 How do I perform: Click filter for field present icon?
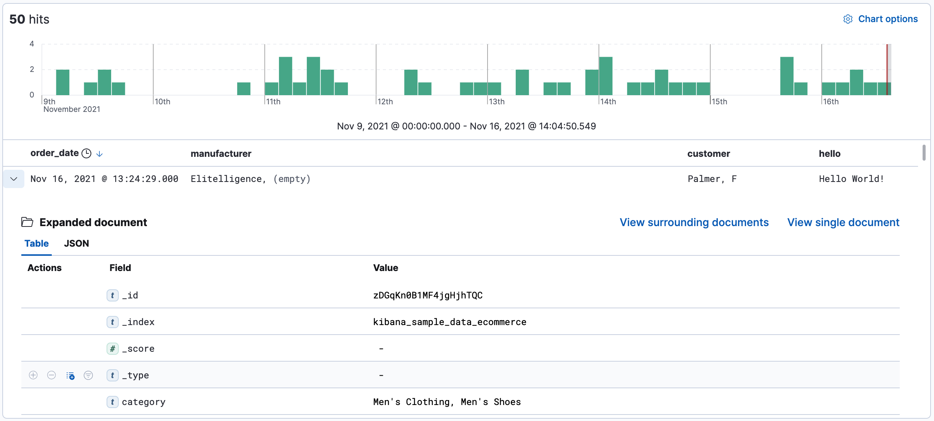[88, 375]
